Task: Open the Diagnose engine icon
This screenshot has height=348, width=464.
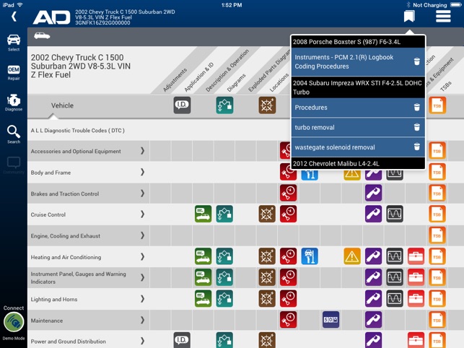Action: click(x=14, y=103)
